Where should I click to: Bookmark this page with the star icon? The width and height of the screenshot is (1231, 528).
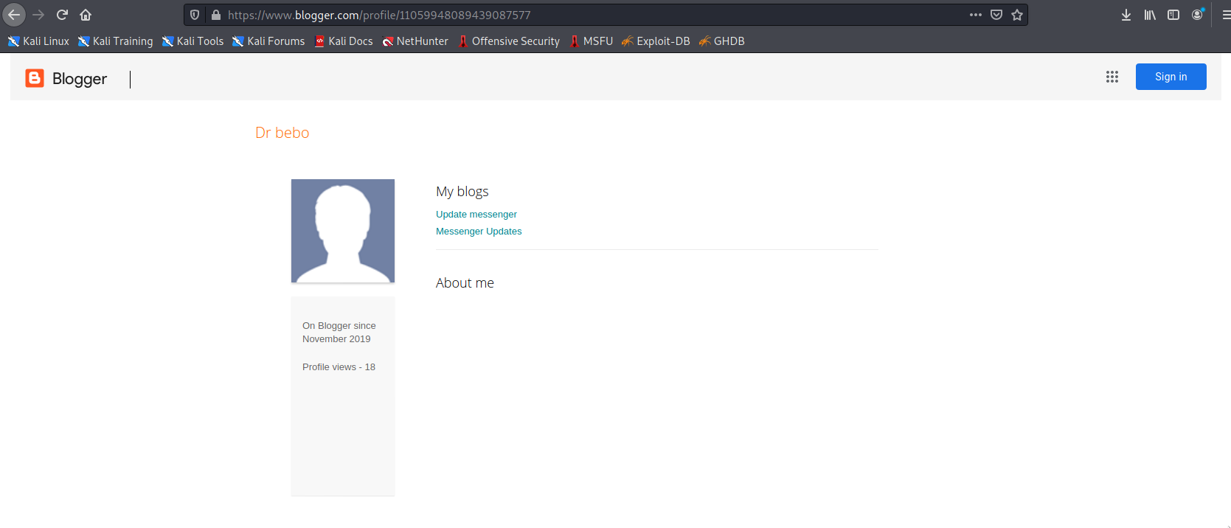(1017, 15)
